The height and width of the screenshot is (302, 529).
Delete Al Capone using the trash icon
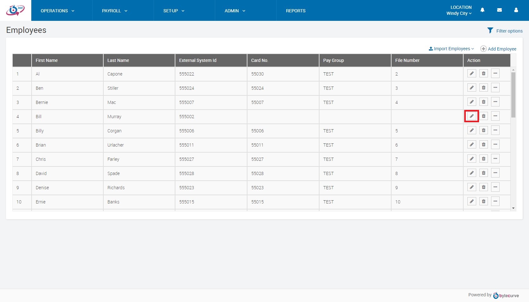483,74
